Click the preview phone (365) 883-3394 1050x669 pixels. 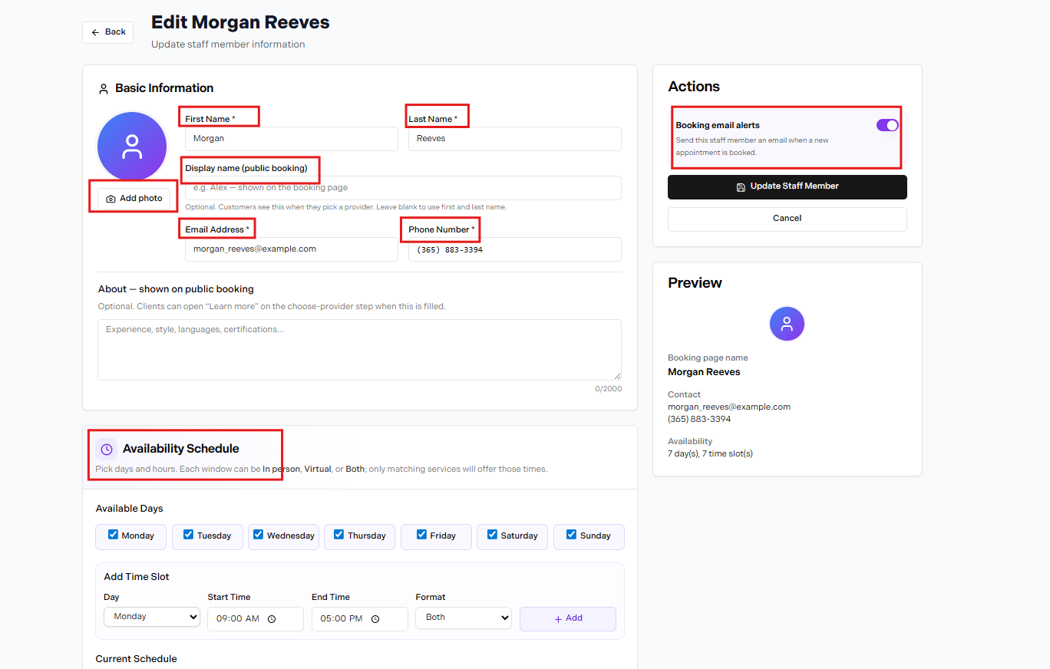tap(699, 420)
